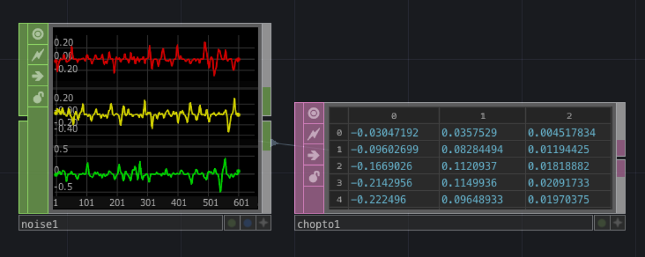
Task: Click the red channel waveform in noise1
Action: [x=147, y=59]
